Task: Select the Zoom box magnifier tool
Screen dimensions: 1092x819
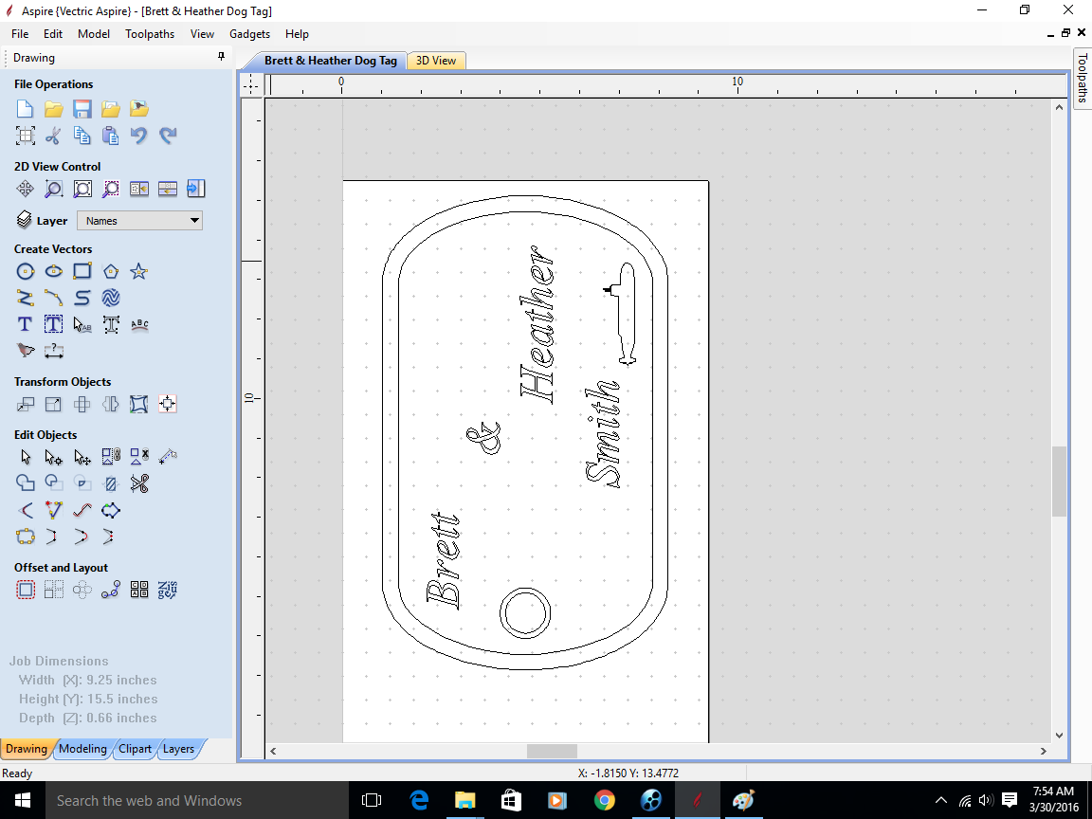Action: coord(54,189)
